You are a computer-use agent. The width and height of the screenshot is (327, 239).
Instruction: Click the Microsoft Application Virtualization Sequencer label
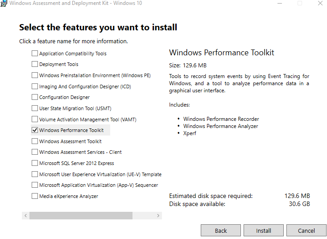click(99, 185)
